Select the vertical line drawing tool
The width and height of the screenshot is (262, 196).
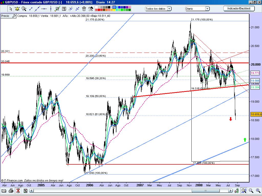(x=51, y=9)
